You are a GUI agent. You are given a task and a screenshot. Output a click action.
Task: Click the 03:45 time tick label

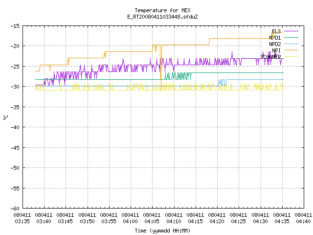(x=66, y=221)
